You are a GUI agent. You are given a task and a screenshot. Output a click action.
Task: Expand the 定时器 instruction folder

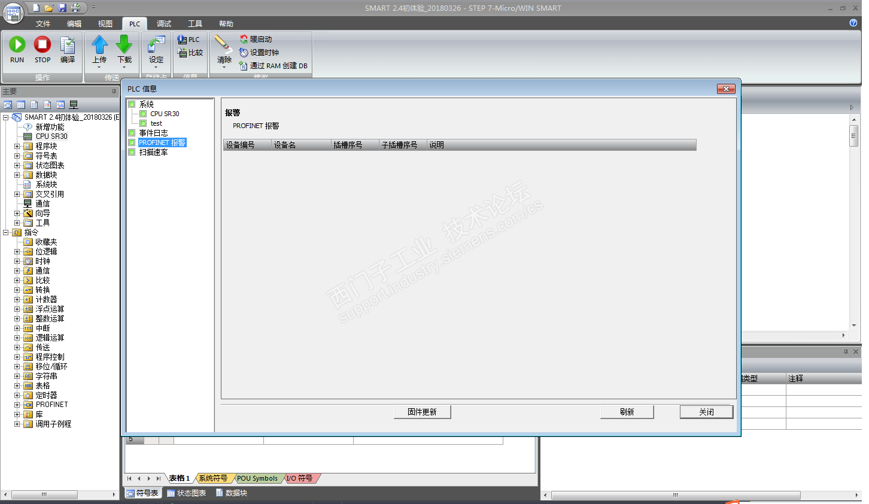[17, 395]
